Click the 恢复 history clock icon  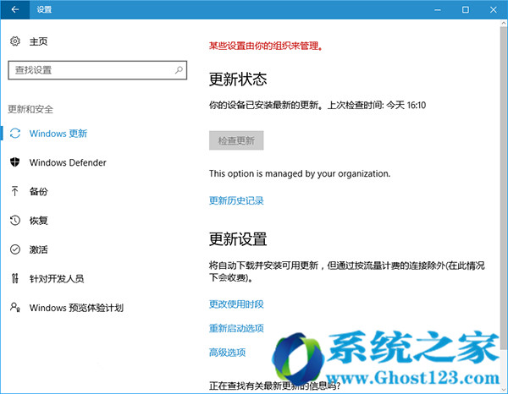15,221
